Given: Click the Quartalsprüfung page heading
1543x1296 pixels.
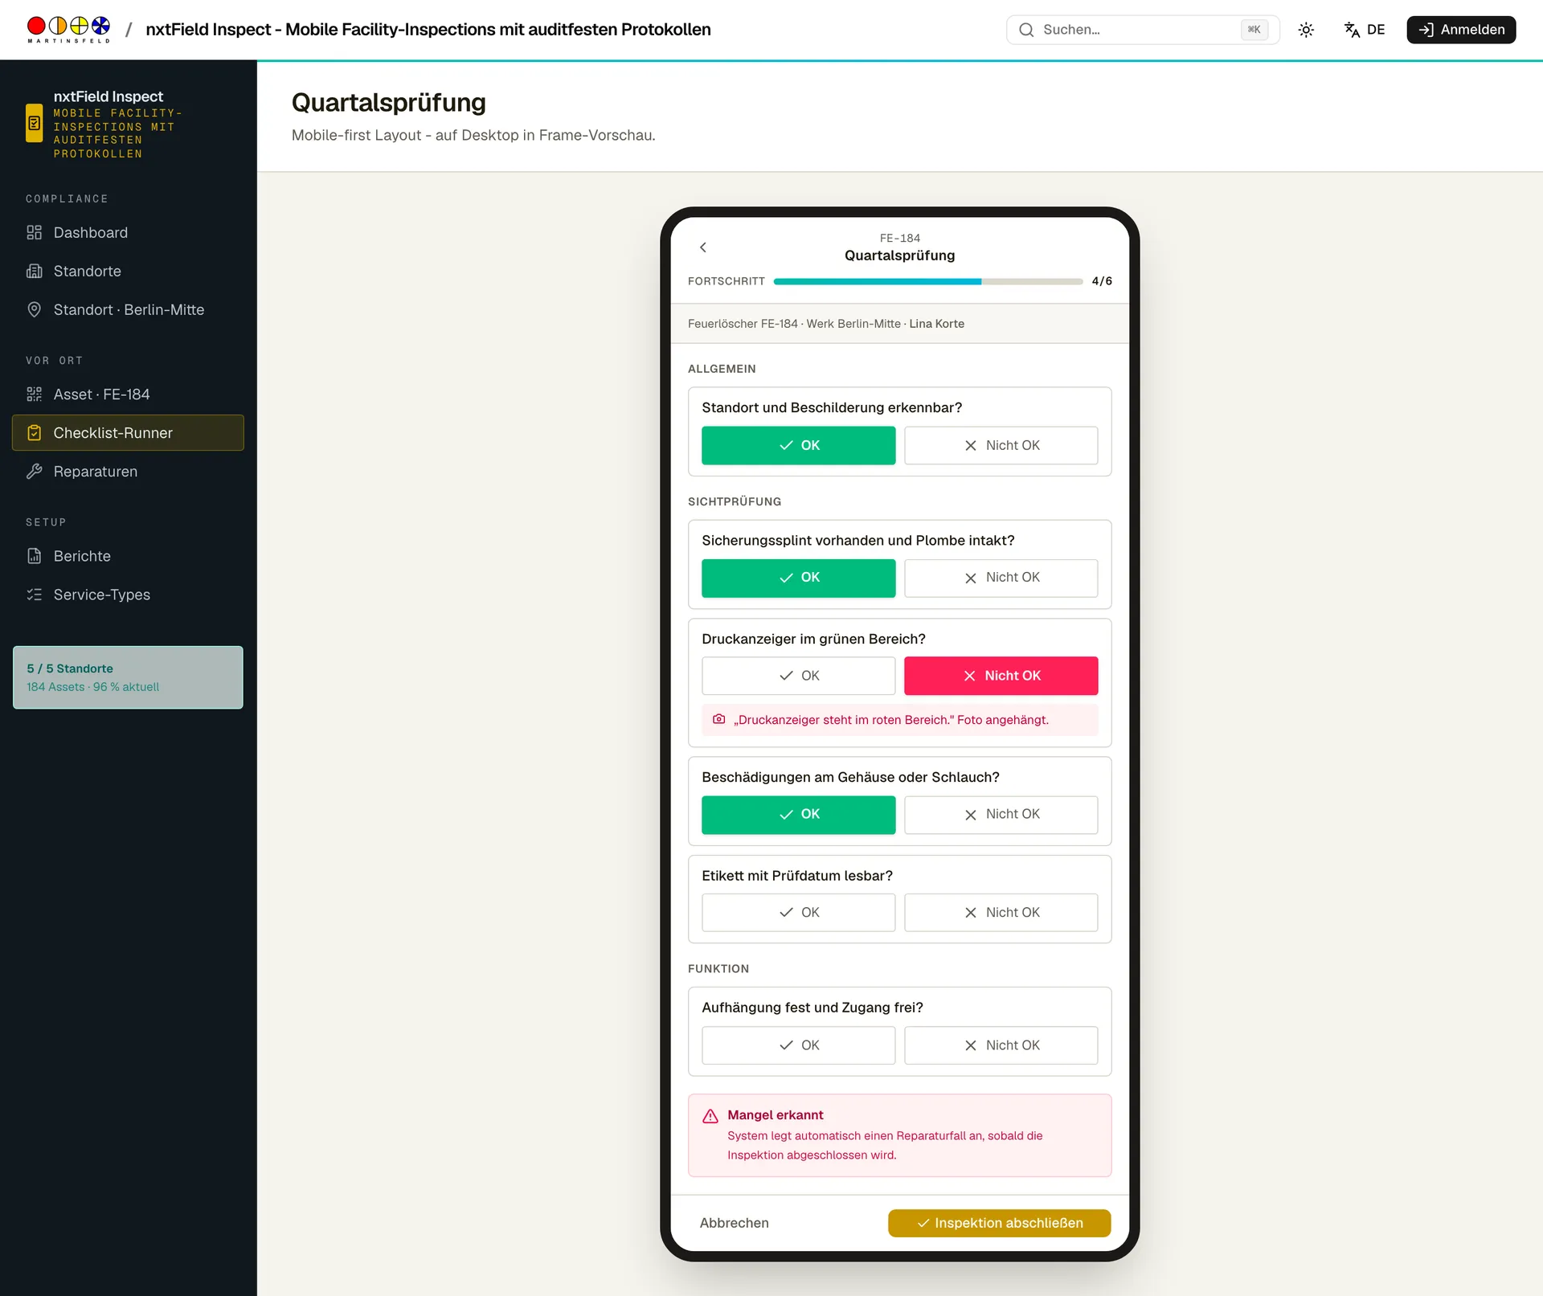Looking at the screenshot, I should pos(388,103).
